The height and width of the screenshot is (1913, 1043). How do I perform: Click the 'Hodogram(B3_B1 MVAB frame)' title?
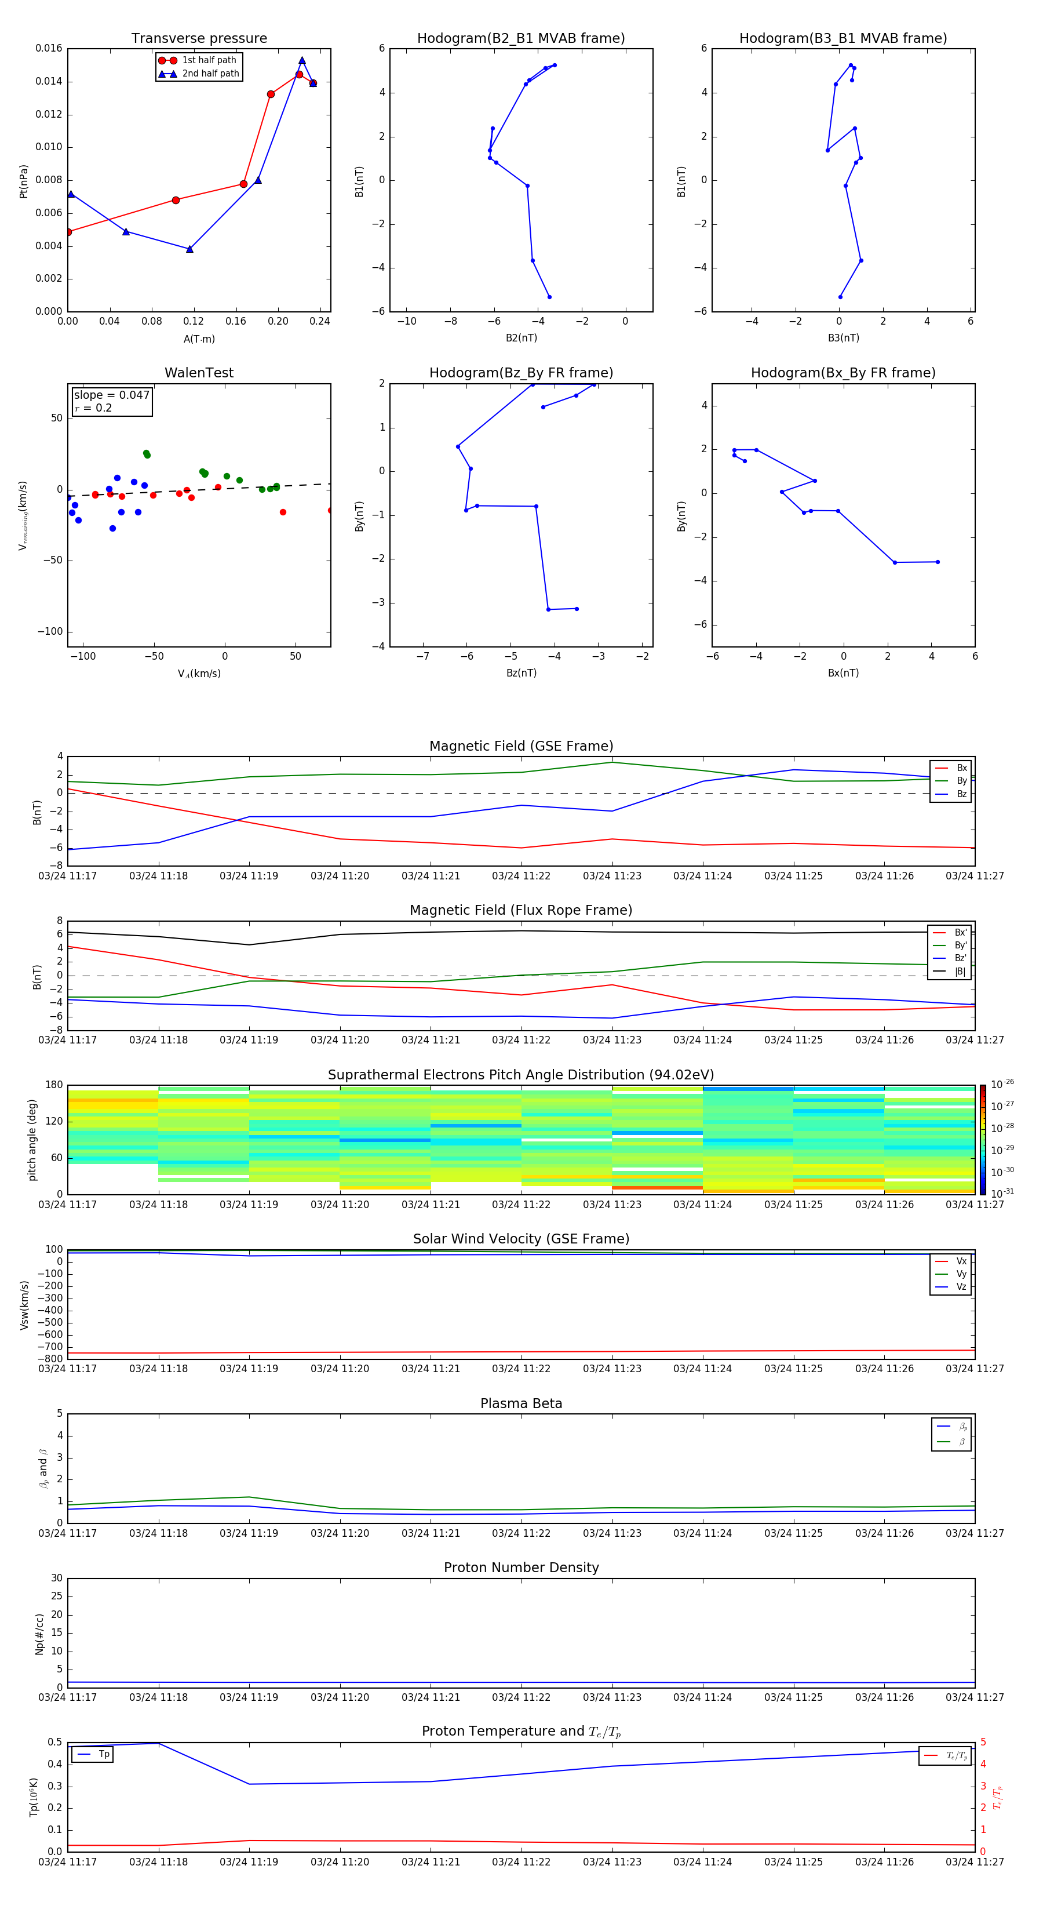coord(843,39)
